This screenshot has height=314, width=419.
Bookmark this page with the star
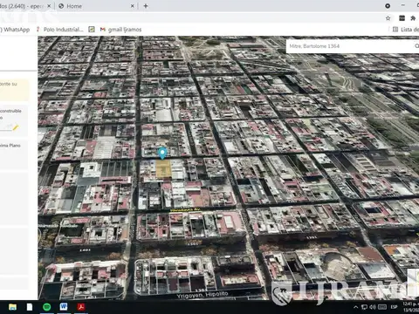coord(388,18)
